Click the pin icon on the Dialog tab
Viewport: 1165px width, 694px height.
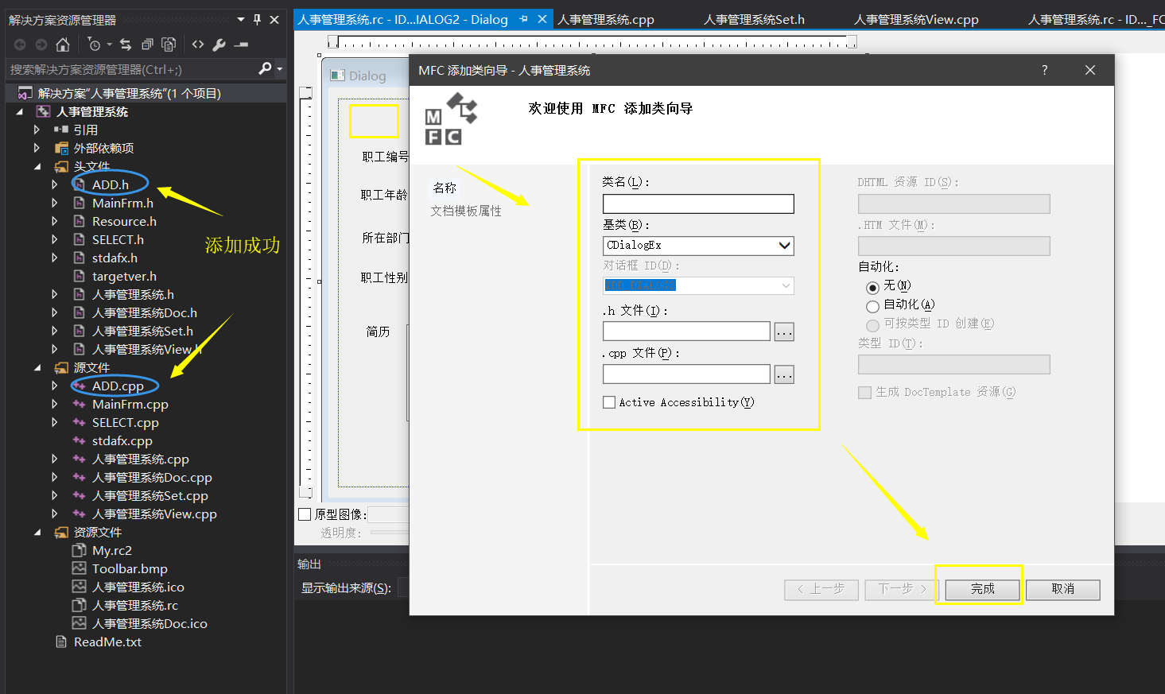pos(523,19)
